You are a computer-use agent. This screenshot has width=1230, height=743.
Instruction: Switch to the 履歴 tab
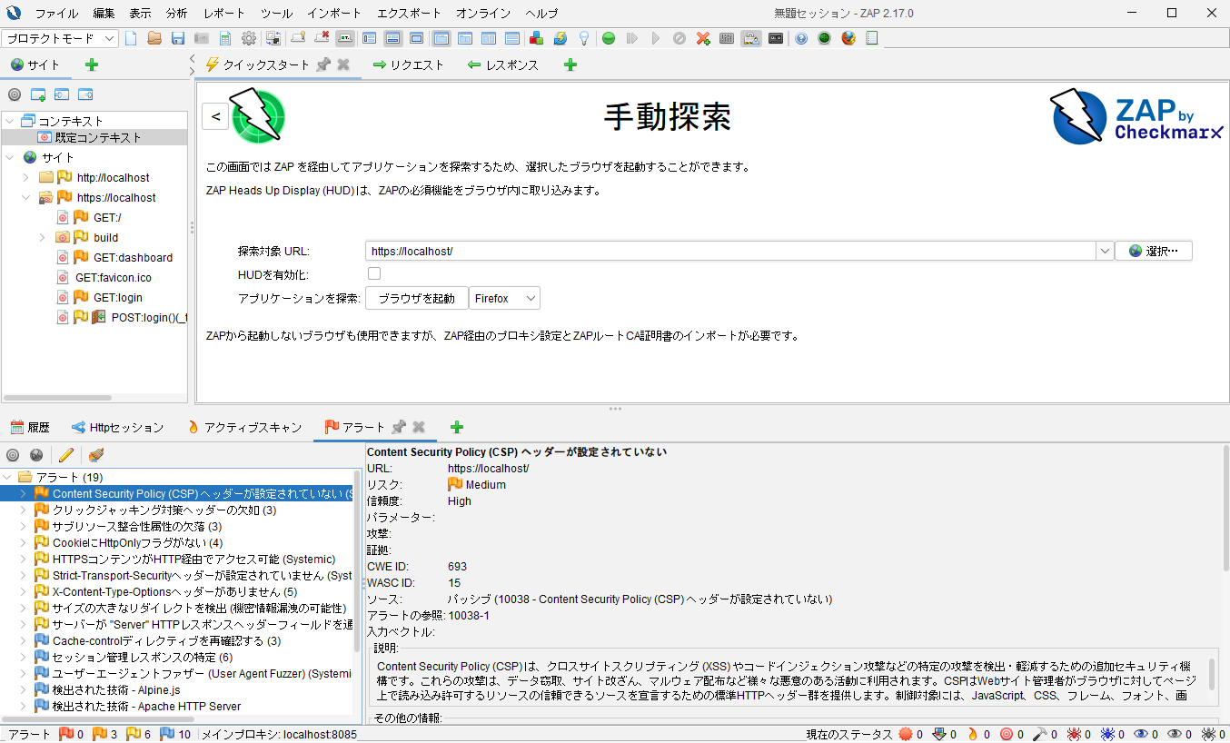[30, 427]
